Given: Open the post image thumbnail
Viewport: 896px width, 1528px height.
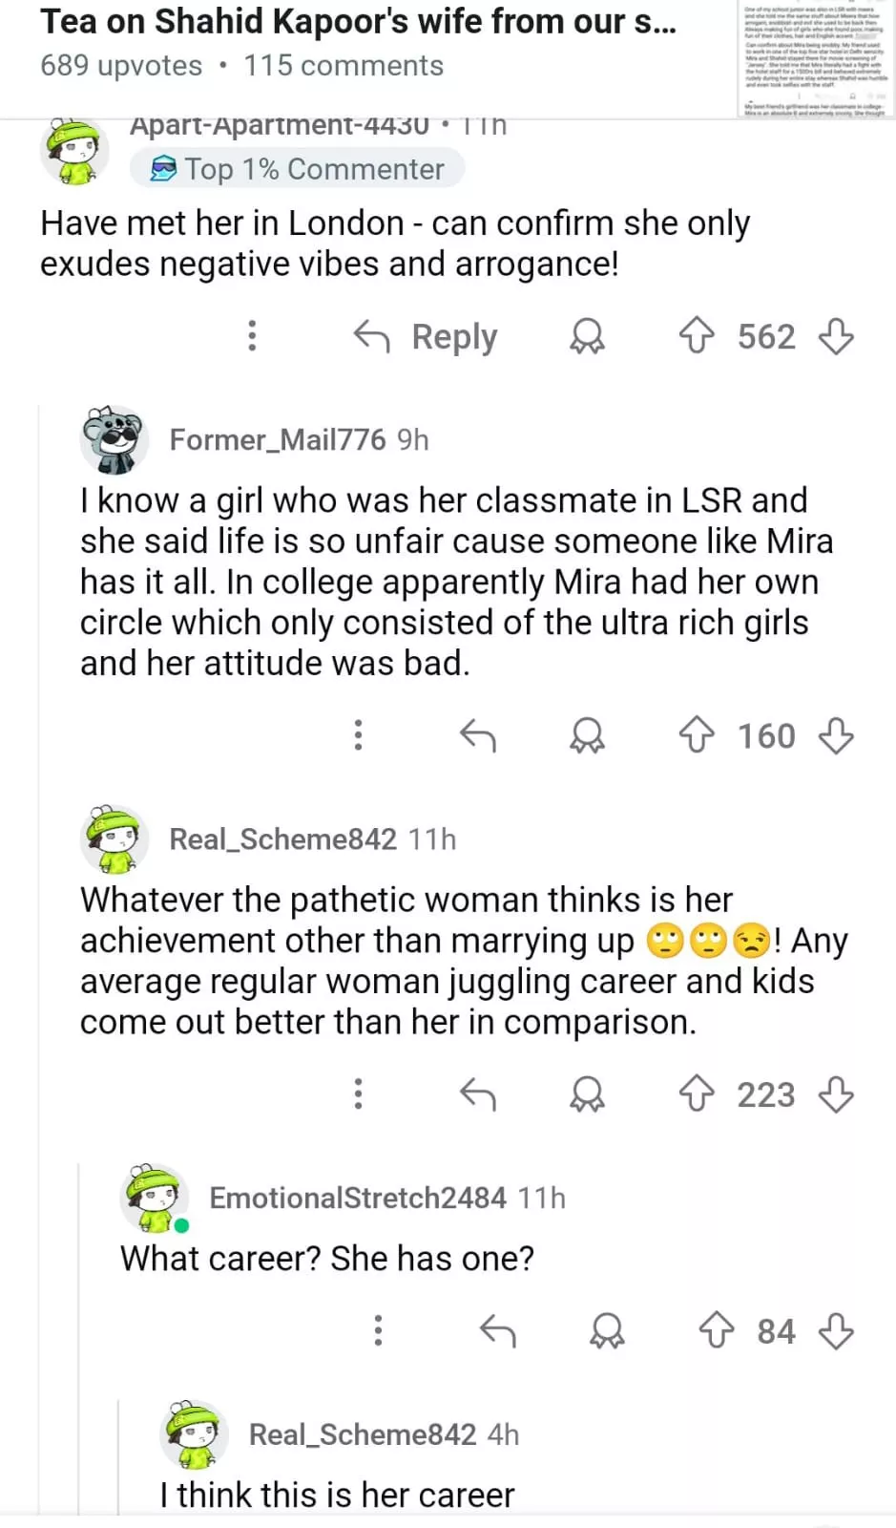Looking at the screenshot, I should 816,59.
